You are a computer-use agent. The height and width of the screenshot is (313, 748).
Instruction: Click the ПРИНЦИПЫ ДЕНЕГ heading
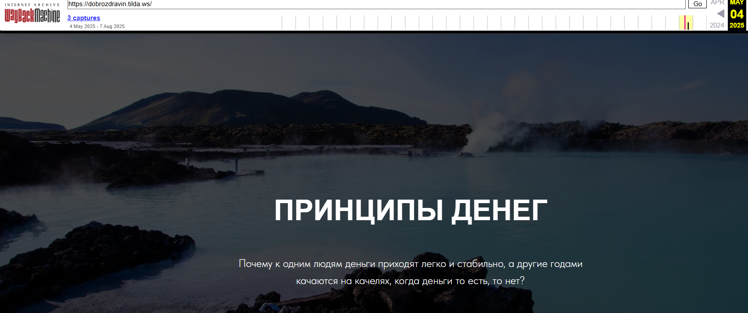[x=410, y=211]
